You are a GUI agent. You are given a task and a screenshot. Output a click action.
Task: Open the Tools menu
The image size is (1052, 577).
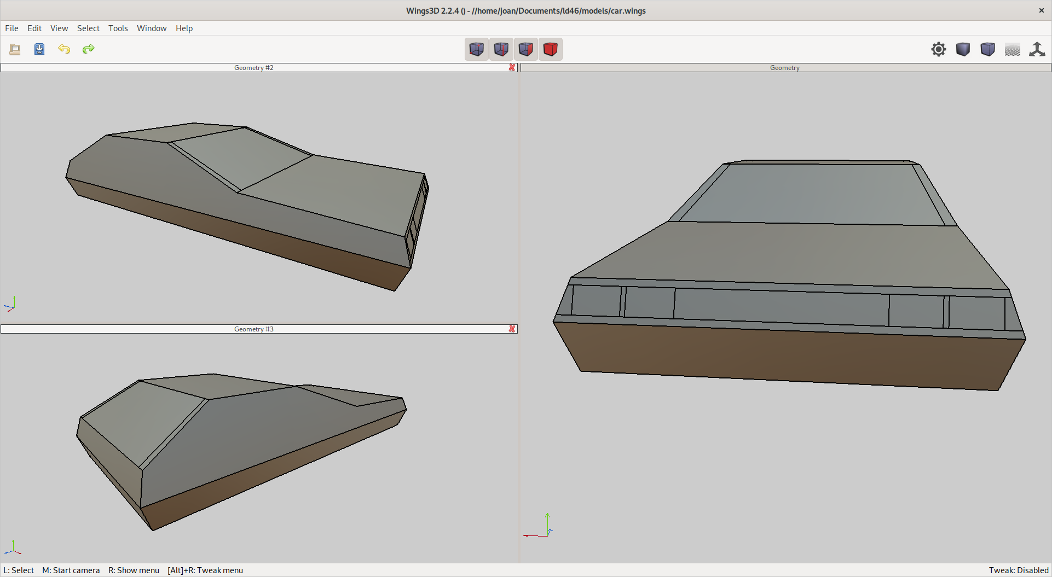point(118,28)
